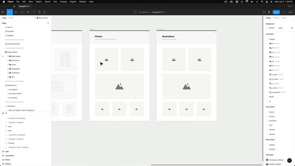Open the File menu
The width and height of the screenshot is (295, 166).
(x=18, y=2)
